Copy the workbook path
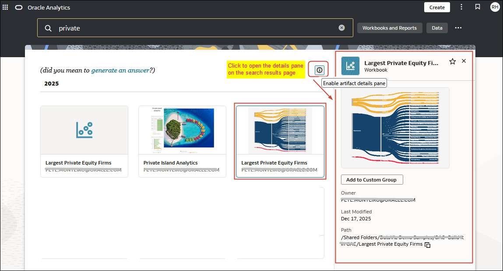503x271 pixels. pos(428,245)
